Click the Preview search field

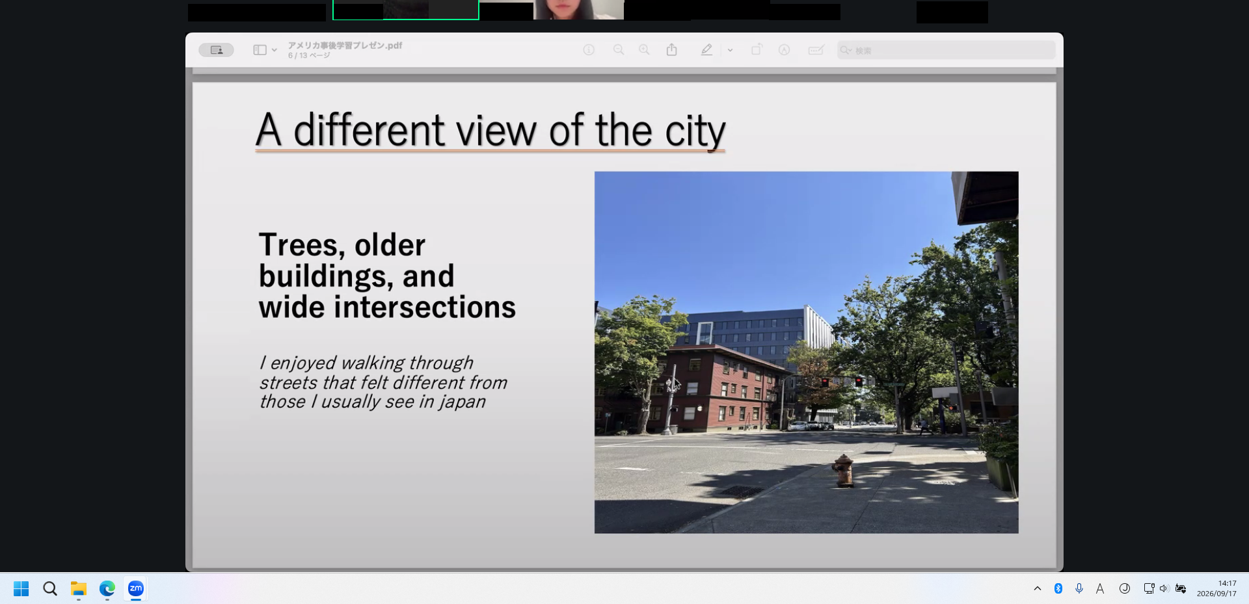point(946,50)
